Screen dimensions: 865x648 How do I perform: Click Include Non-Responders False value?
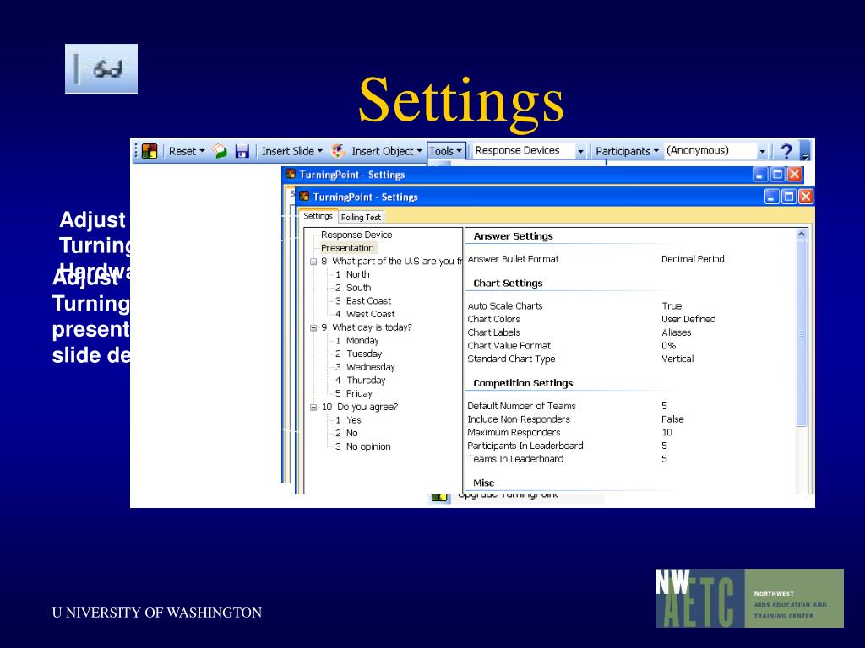click(672, 419)
